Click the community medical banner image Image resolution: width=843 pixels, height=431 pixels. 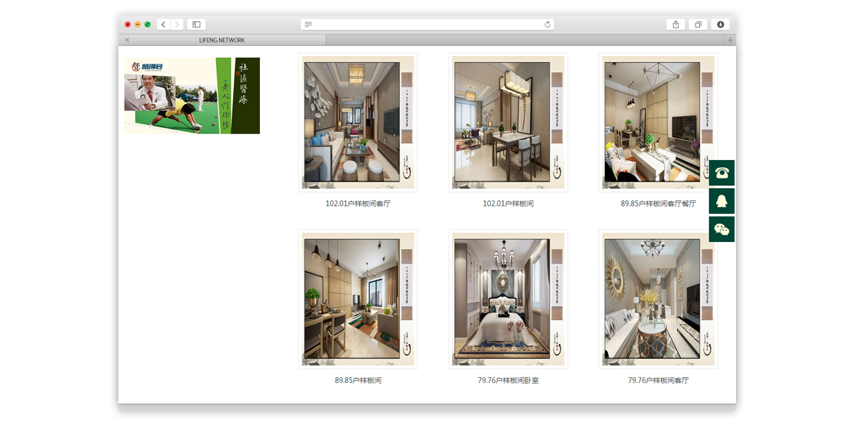tap(192, 96)
